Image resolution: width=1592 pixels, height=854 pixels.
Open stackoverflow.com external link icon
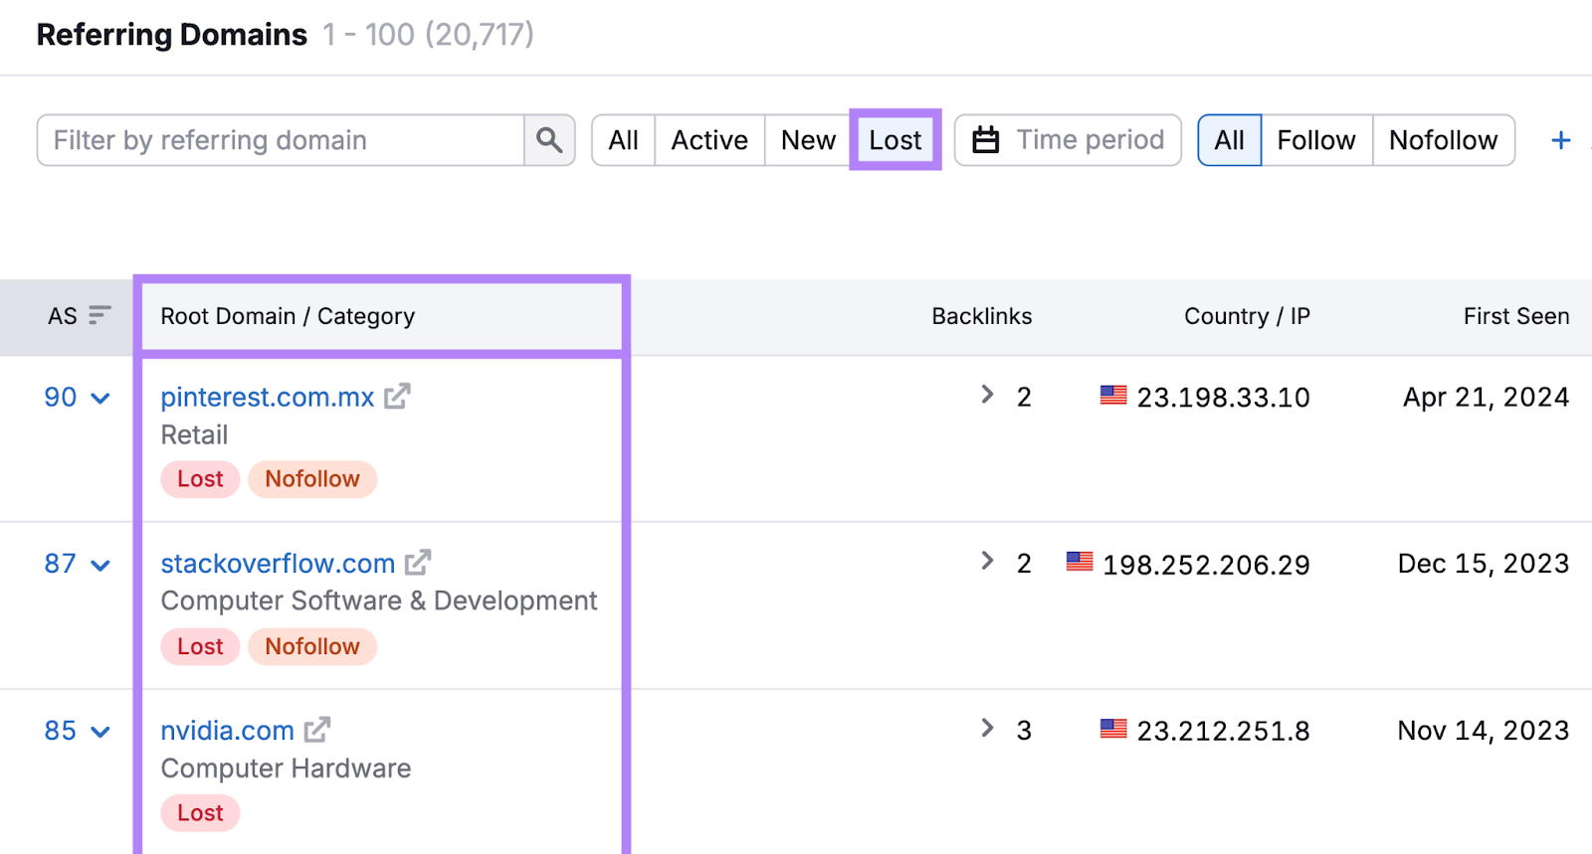coord(418,563)
